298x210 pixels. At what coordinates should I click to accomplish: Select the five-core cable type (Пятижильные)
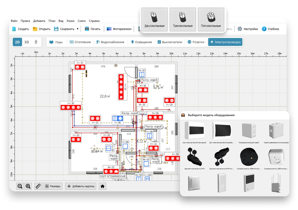pos(211,19)
